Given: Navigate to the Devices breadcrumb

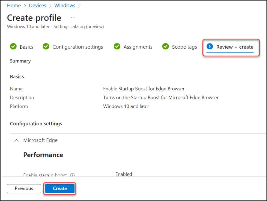Looking at the screenshot, I should 38,5.
